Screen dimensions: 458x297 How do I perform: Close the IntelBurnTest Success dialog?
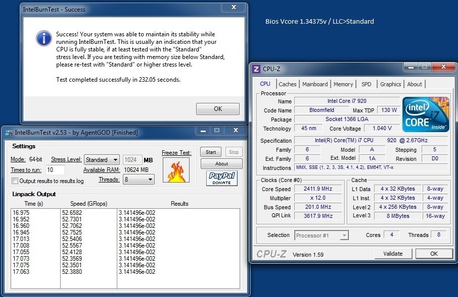(234, 7)
